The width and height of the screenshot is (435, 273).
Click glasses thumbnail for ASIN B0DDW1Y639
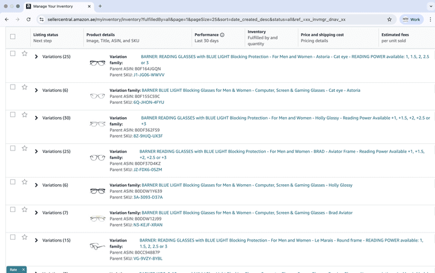click(97, 191)
